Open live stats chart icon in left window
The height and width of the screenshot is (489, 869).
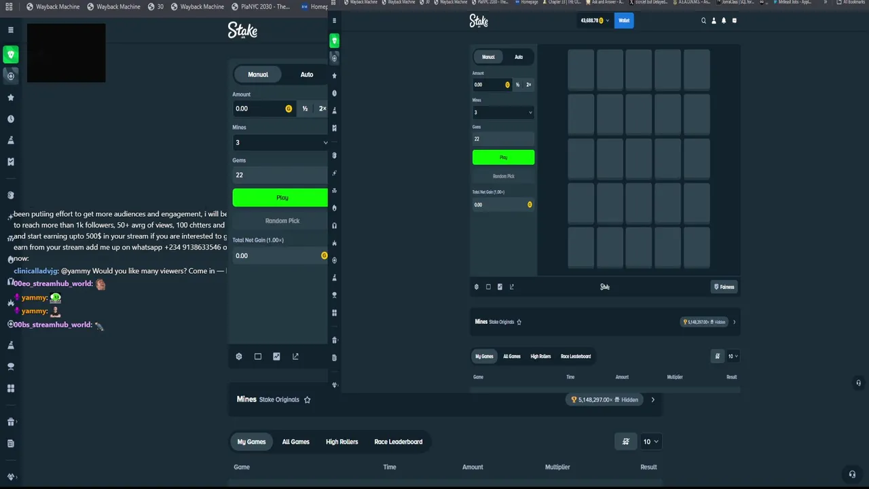tap(276, 357)
